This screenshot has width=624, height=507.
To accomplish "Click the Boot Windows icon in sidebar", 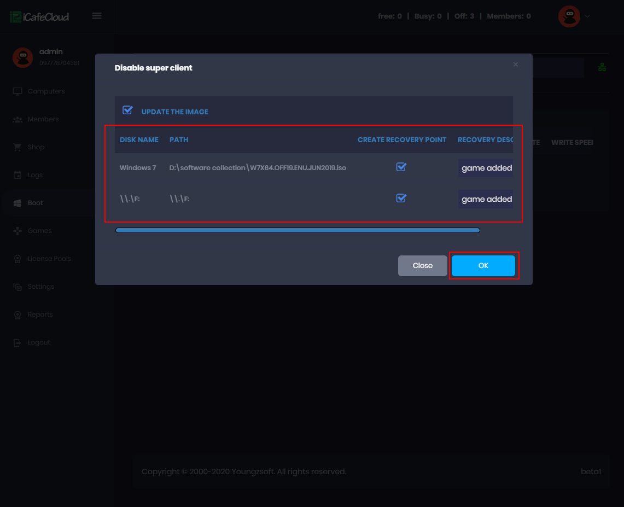I will point(18,203).
